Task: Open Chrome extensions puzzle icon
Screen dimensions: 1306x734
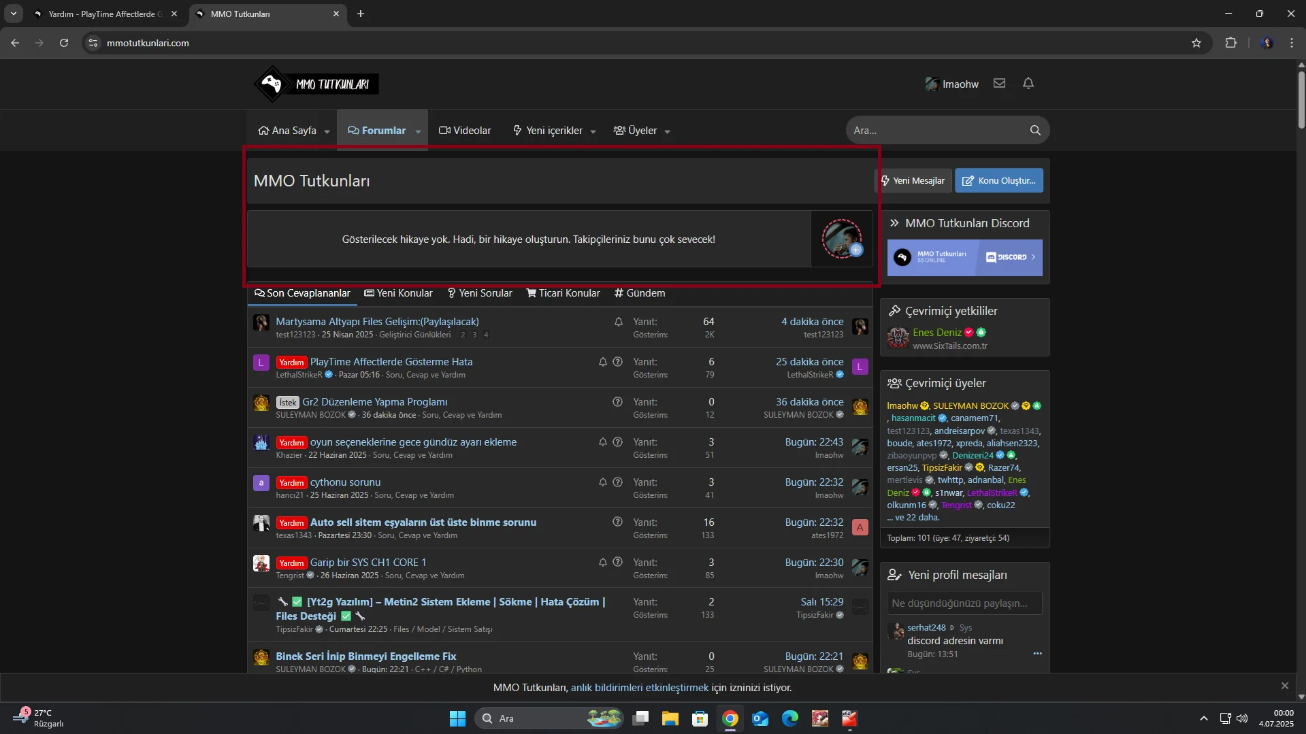Action: pos(1230,43)
